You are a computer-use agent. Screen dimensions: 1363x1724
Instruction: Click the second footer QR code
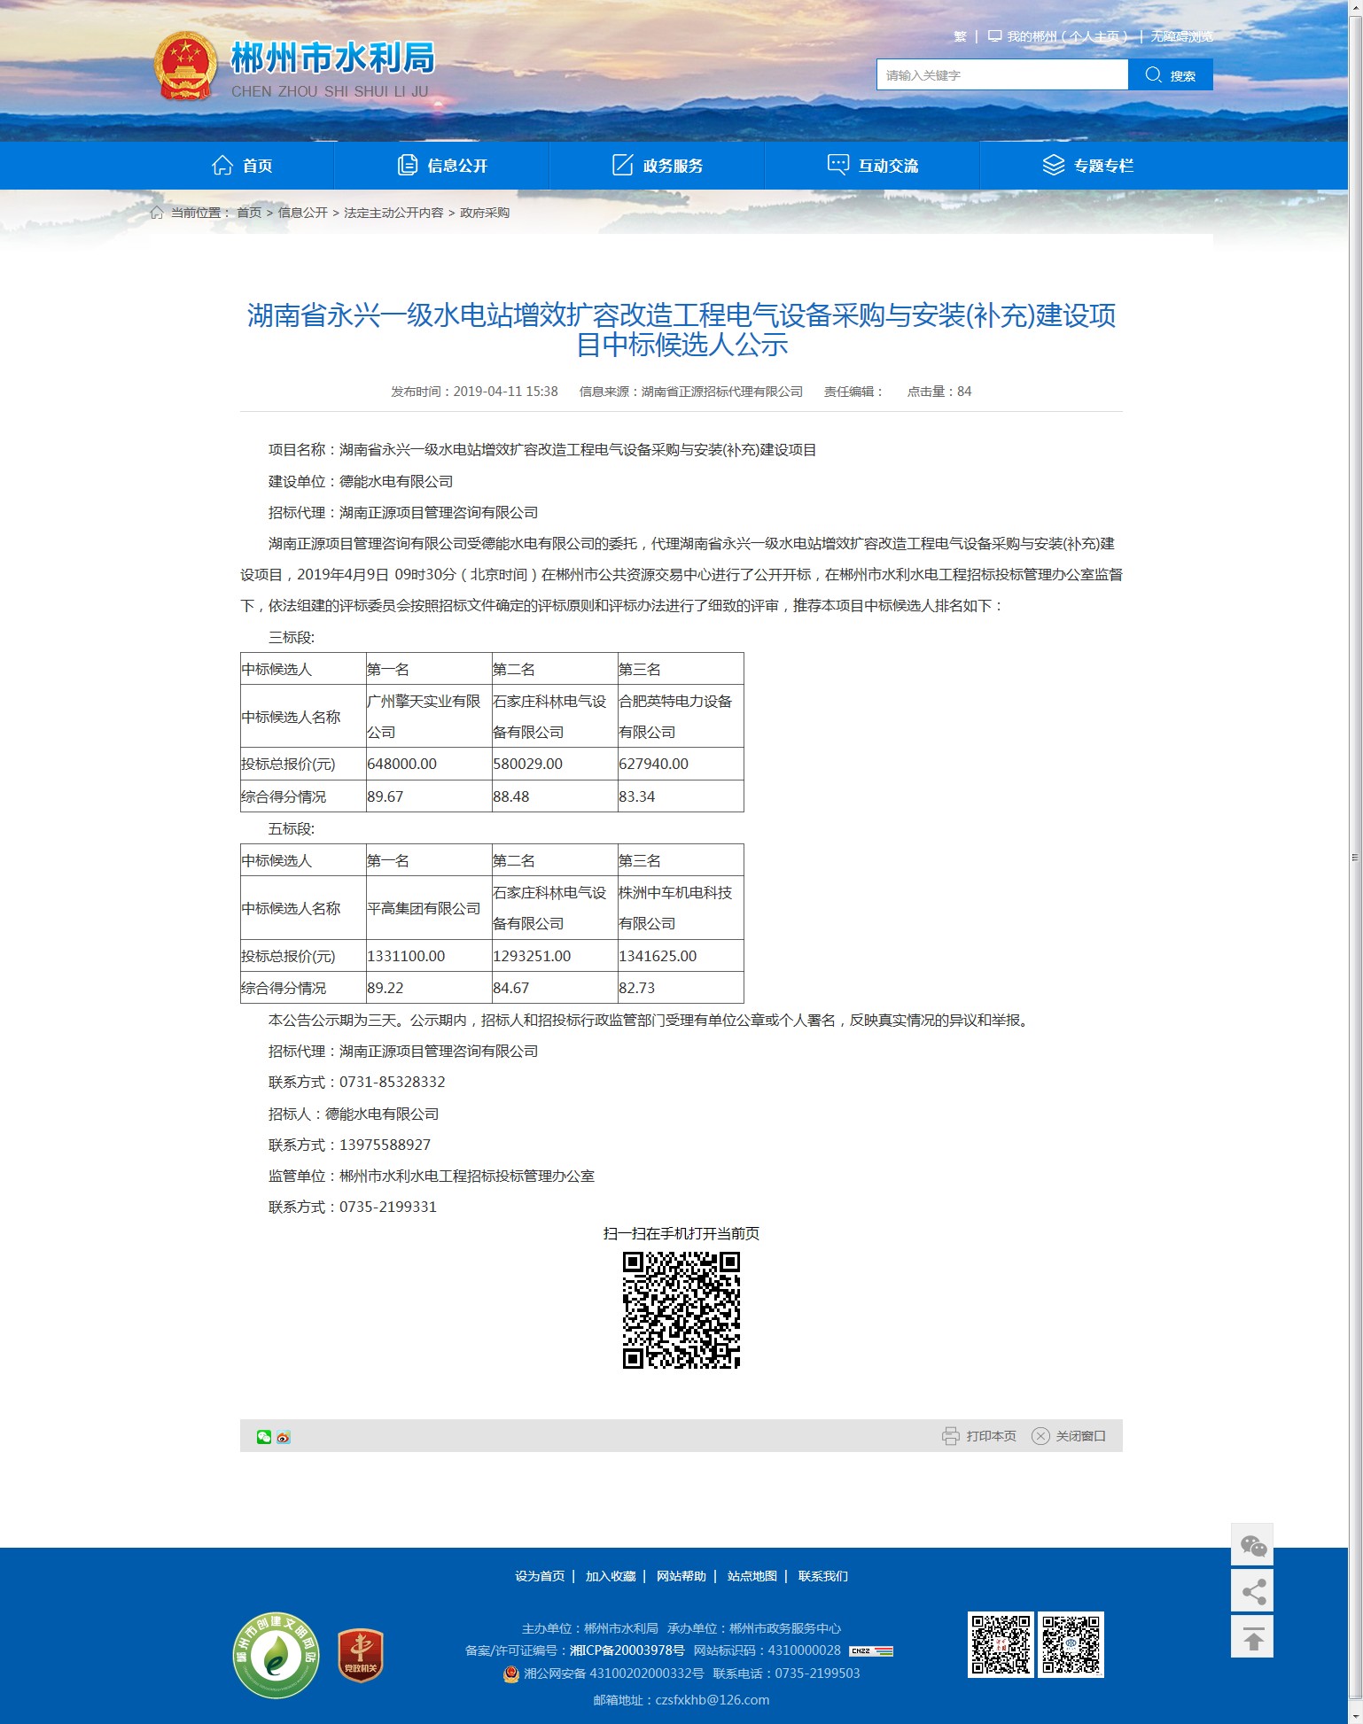(1071, 1645)
